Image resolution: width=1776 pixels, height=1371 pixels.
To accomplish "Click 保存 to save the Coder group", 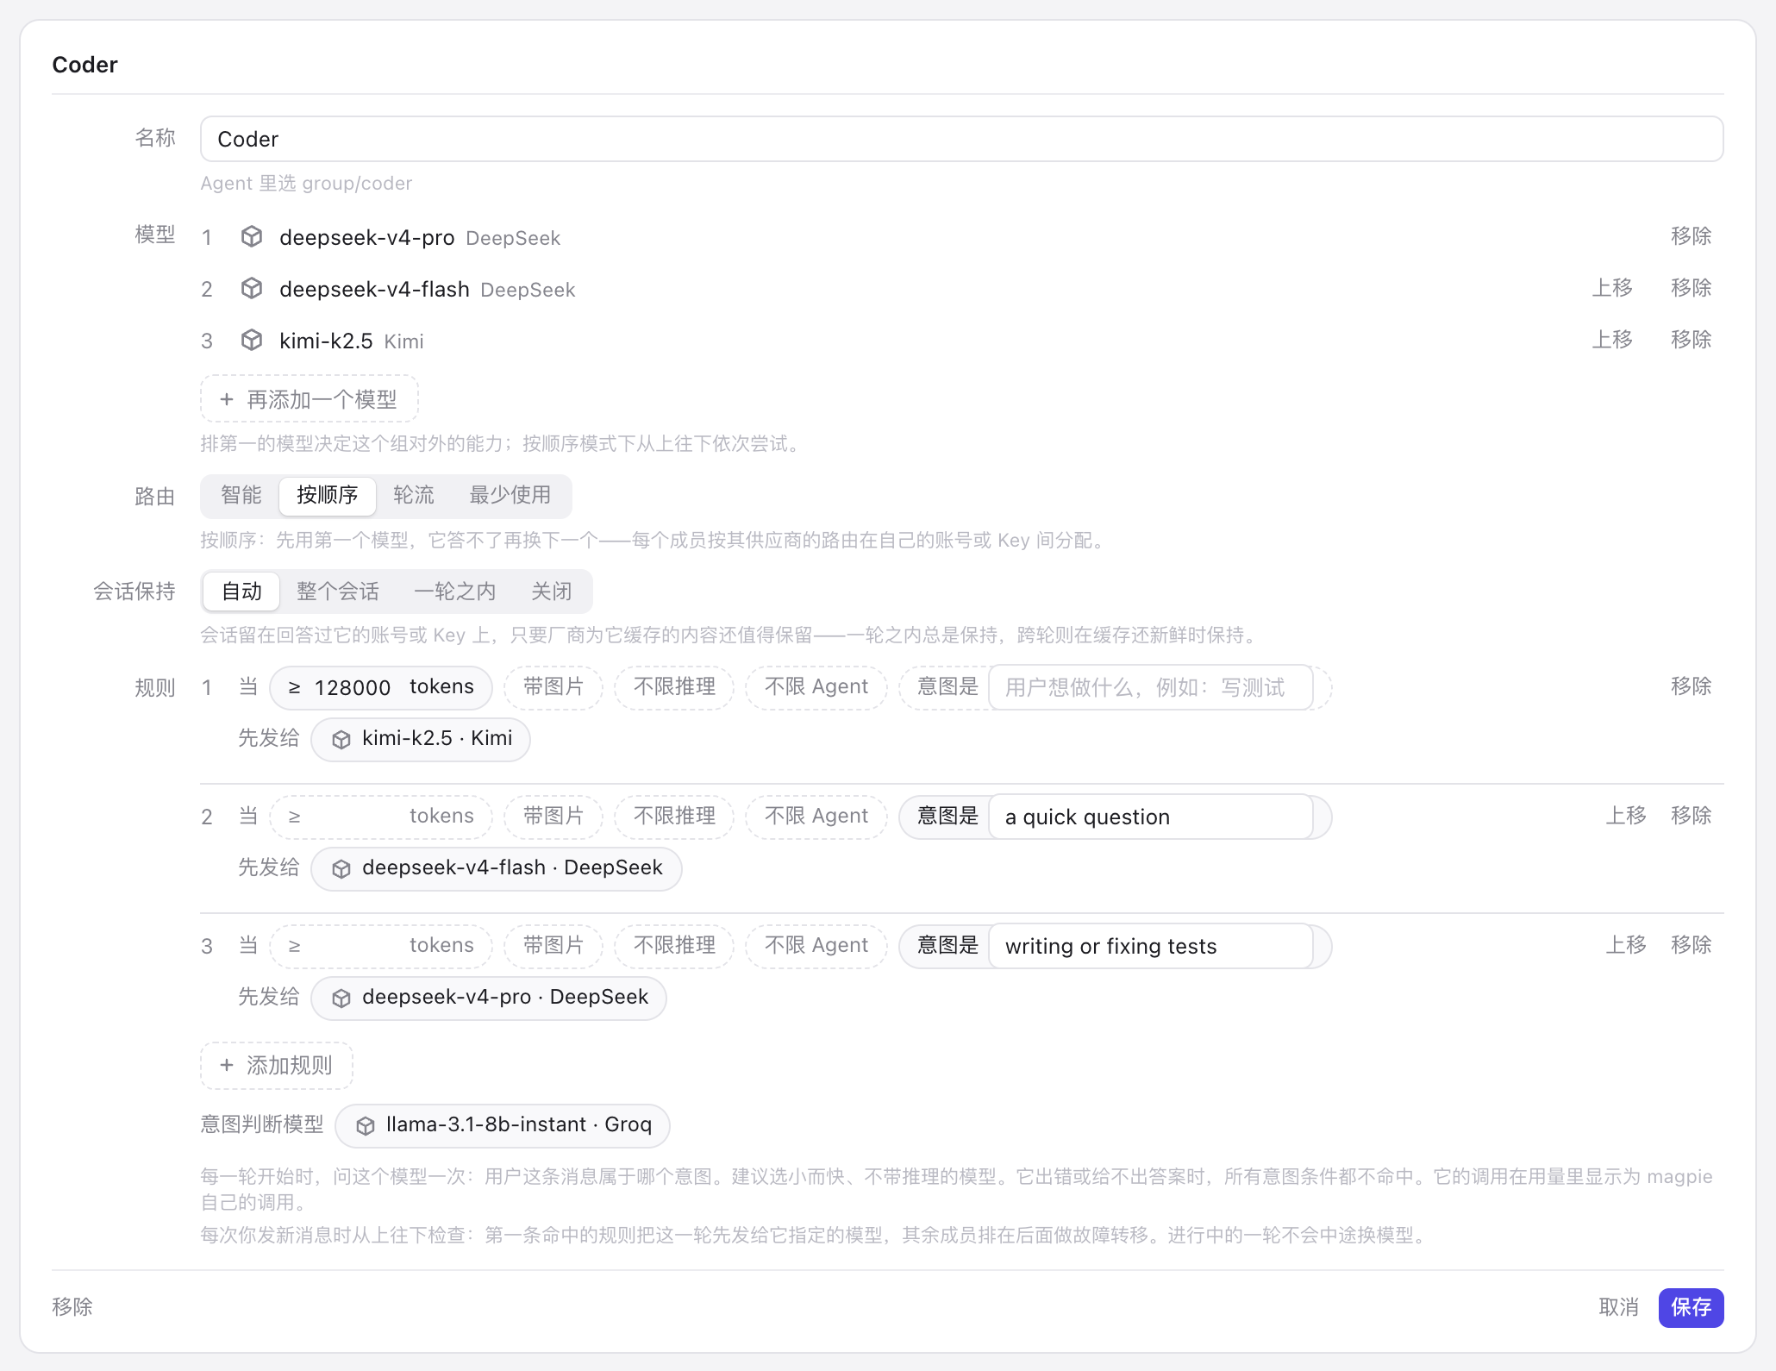I will point(1691,1308).
